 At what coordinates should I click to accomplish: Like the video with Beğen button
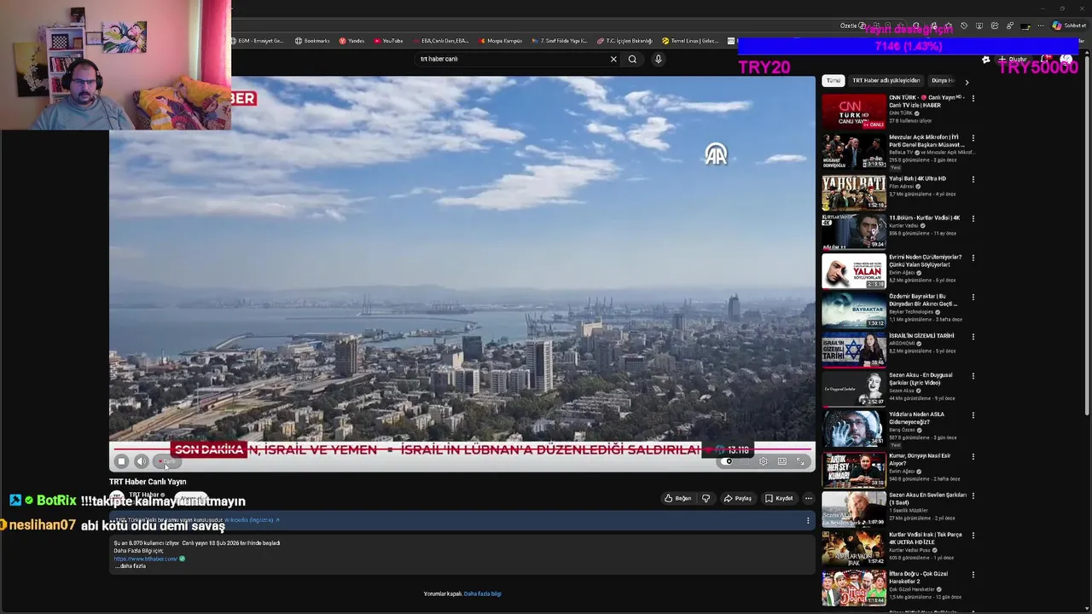pos(678,498)
